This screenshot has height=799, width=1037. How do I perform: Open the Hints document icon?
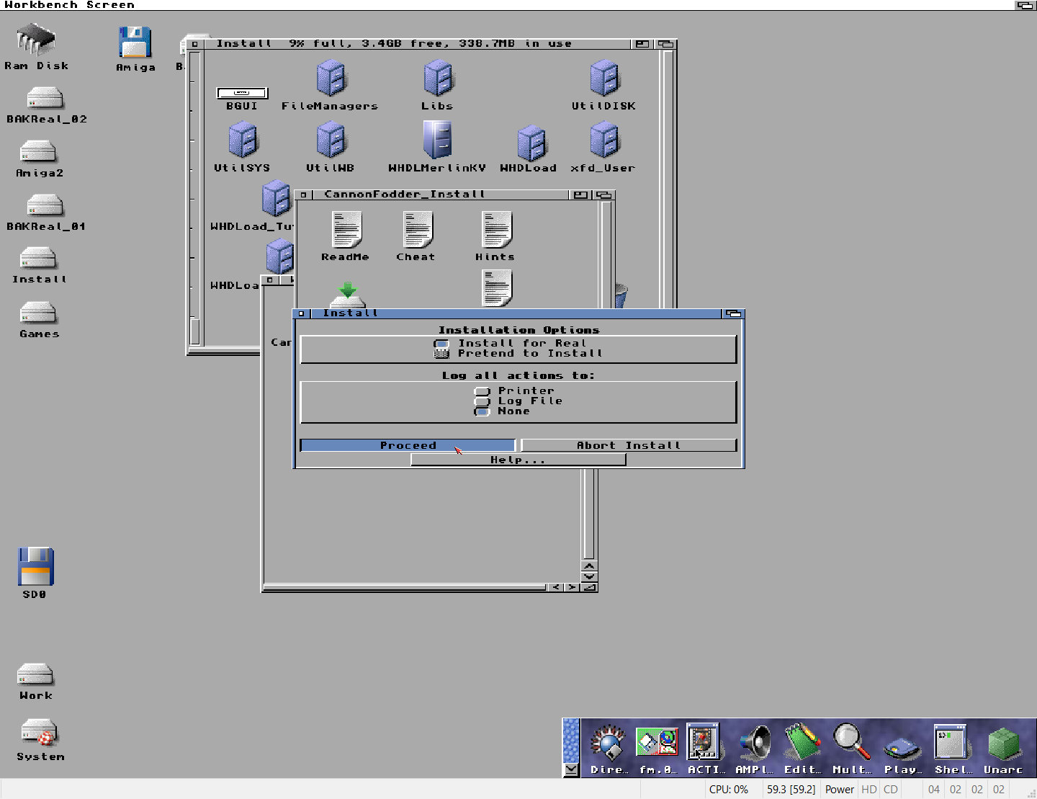pos(496,230)
